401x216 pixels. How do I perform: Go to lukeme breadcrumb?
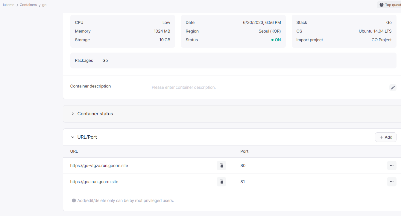coord(9,5)
